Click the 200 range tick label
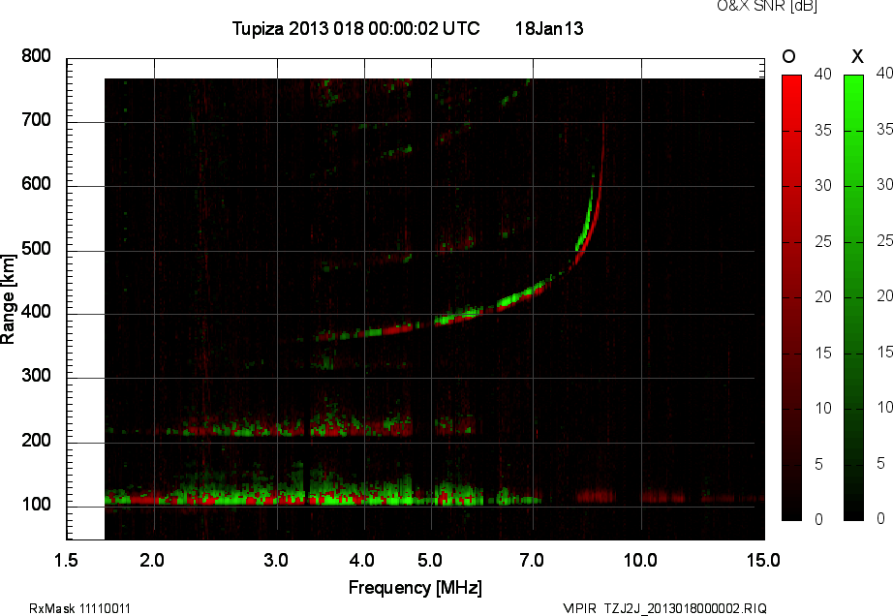 (x=36, y=441)
